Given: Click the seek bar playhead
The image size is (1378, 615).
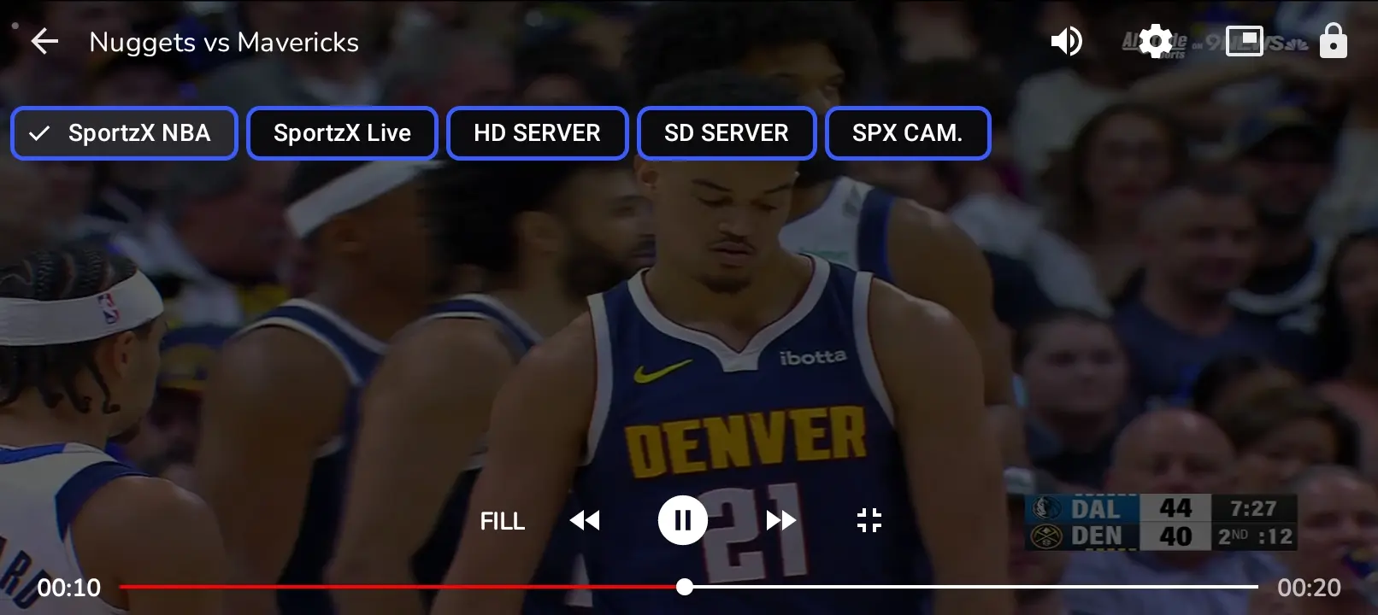Looking at the screenshot, I should coord(685,587).
